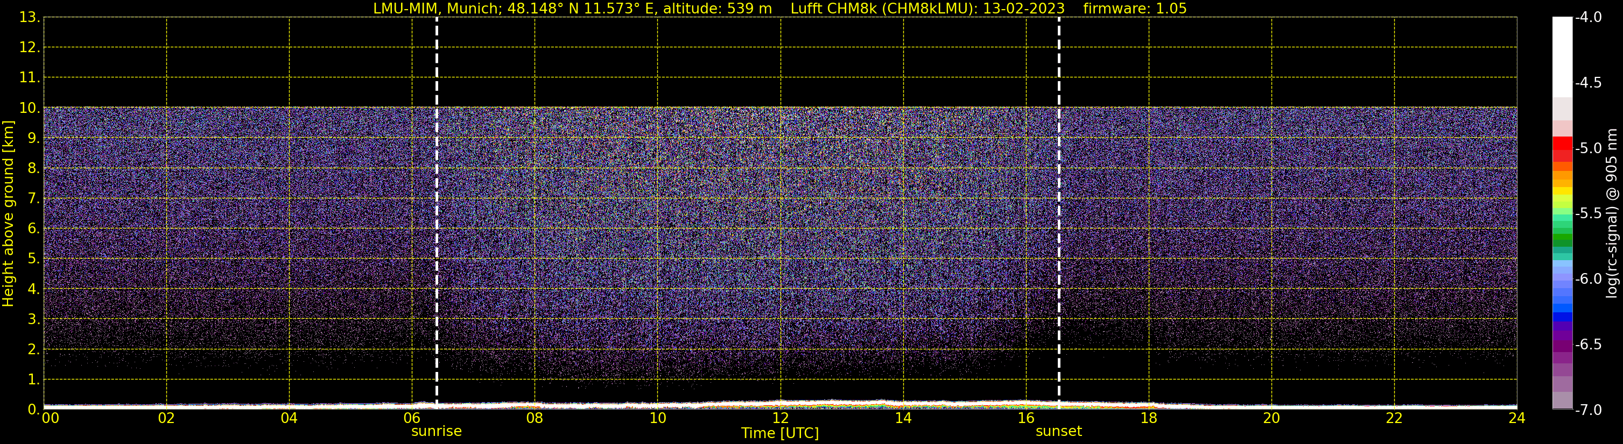Click the 'Time [UTC]' axis label
The height and width of the screenshot is (444, 1623).
(x=780, y=433)
